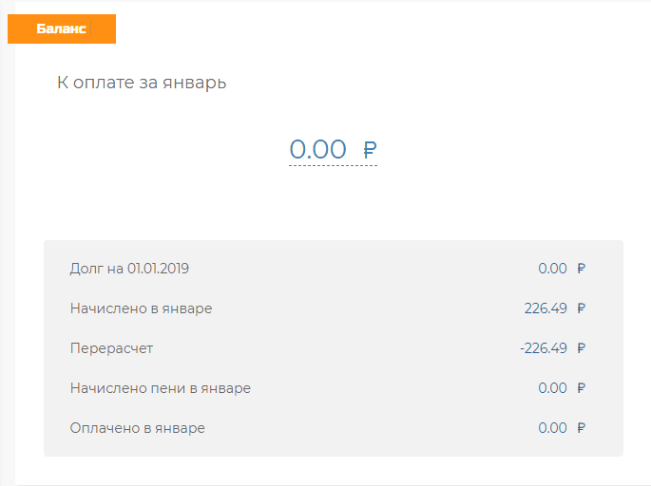Select the Перерасчет row label
Screen dimensions: 651x486
click(x=111, y=348)
